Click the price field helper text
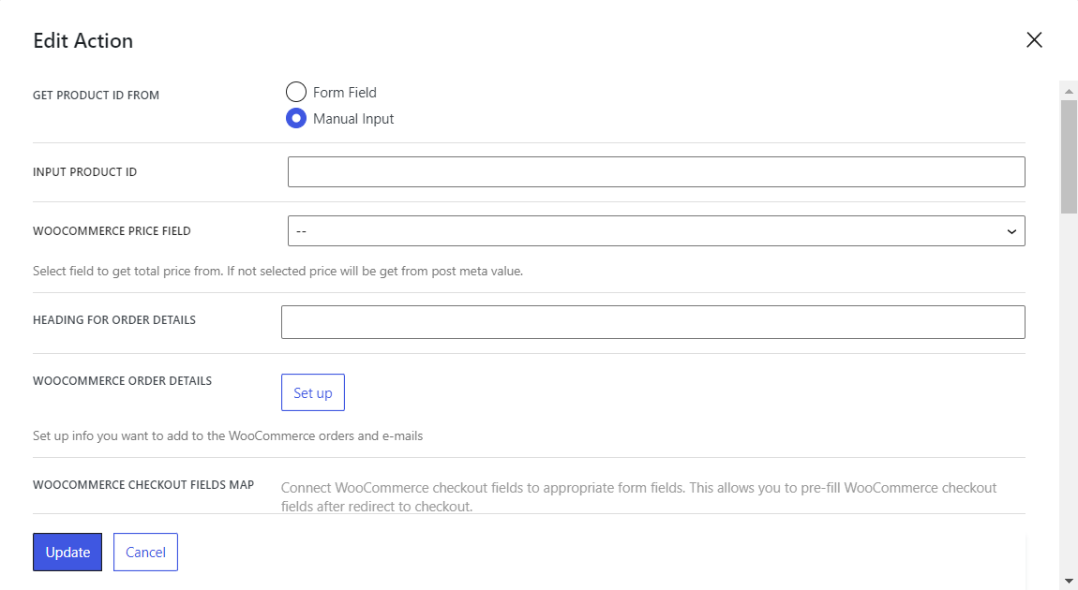1078x590 pixels. click(x=277, y=271)
